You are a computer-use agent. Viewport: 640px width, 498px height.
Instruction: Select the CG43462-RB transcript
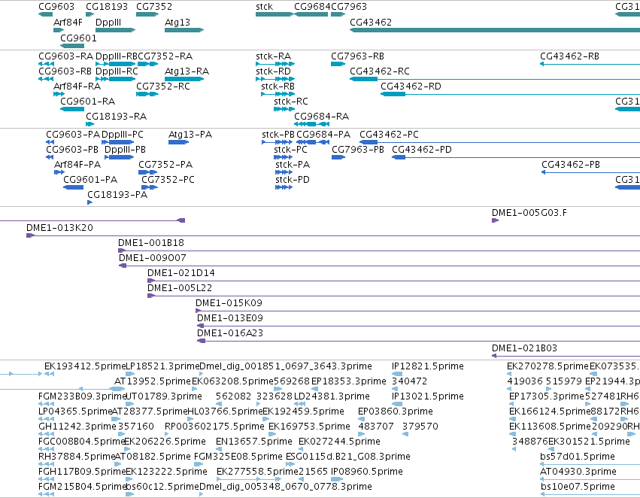pos(590,64)
